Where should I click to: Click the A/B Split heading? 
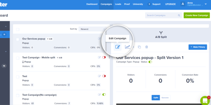pos(161,37)
